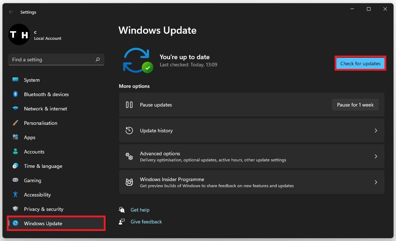Go to Accessibility settings
The image size is (396, 241).
(56, 195)
